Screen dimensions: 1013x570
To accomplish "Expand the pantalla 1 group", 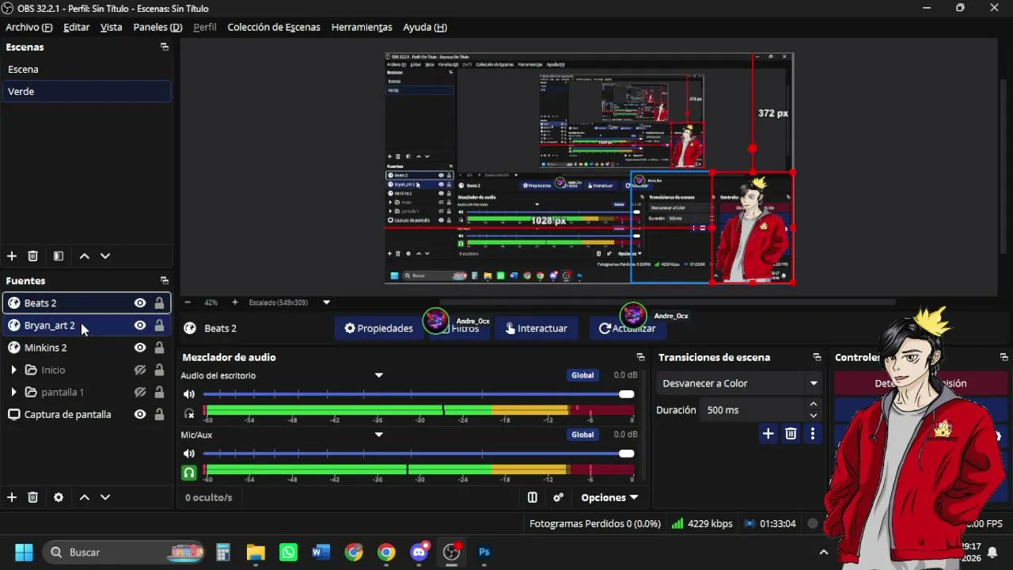I will (x=13, y=392).
